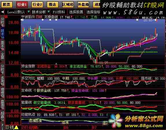The height and width of the screenshot is (130, 166).
Task: Open the 多周期 vertical sidebar tab
Action: 2,81
